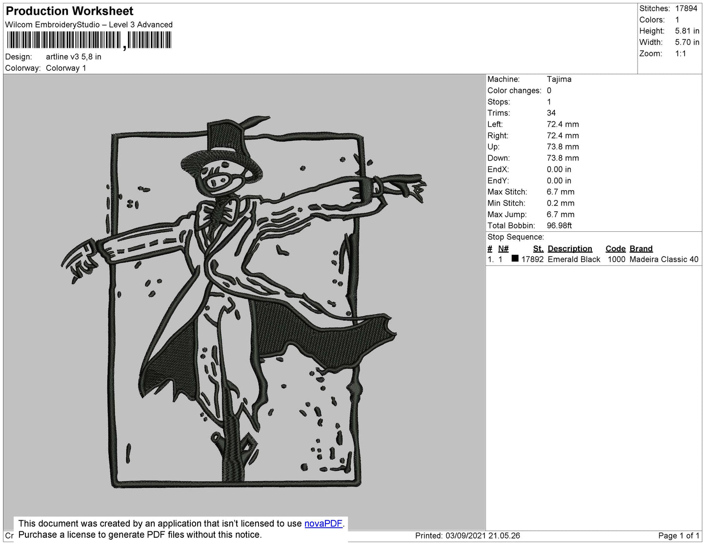Click the design barcode
This screenshot has height=545, width=705.
coord(89,40)
